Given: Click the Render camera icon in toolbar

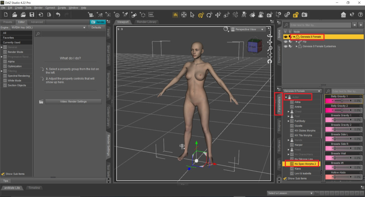Looking at the screenshot, I should (304, 15).
